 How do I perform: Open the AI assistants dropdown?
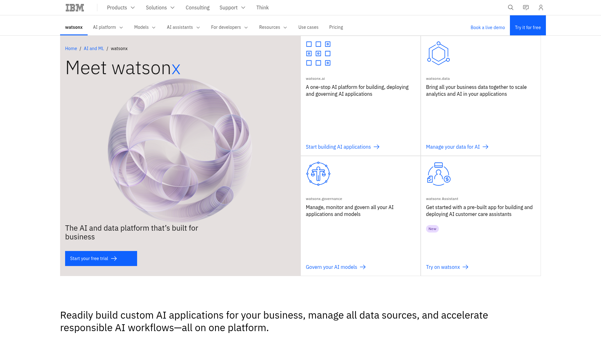183,27
